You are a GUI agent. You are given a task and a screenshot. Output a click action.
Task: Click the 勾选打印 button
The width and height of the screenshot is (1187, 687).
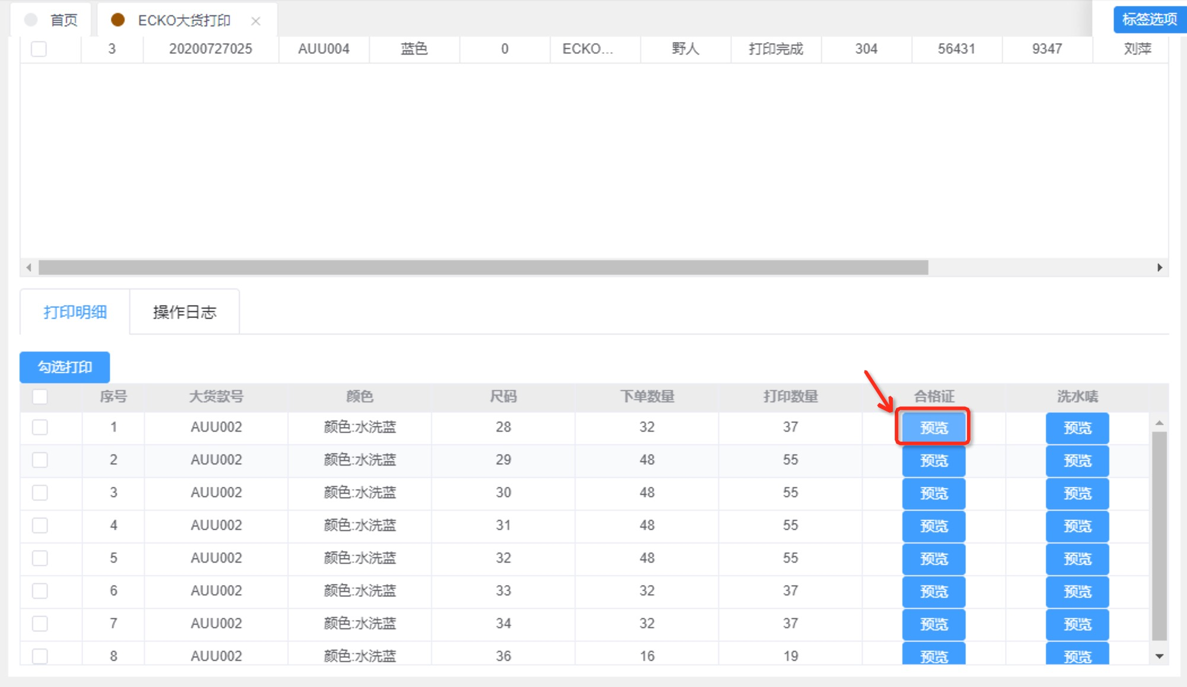pos(65,367)
